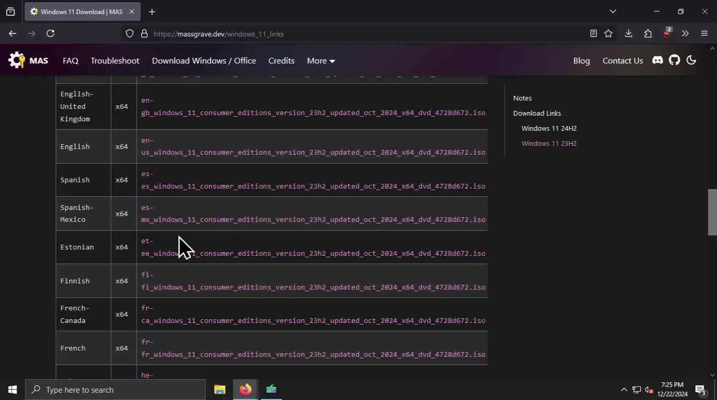Open the Contact Us link
Image resolution: width=717 pixels, height=400 pixels.
[x=623, y=60]
